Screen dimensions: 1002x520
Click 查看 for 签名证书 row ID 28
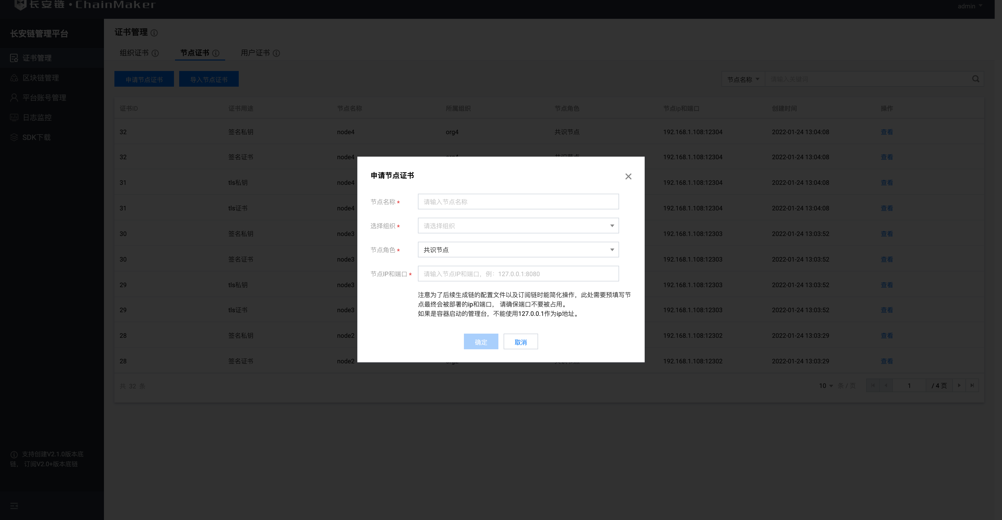pos(887,361)
